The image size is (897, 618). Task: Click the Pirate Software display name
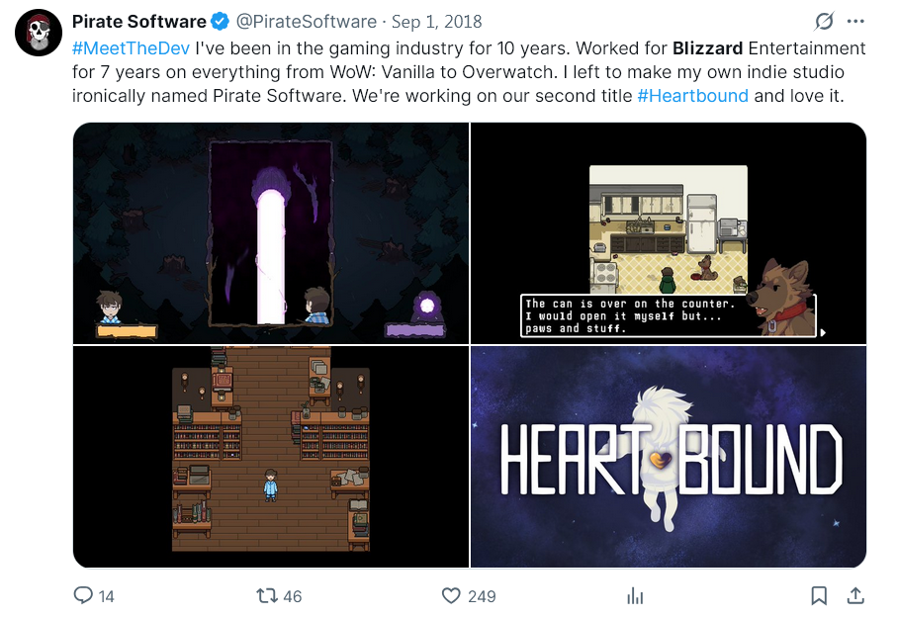pyautogui.click(x=139, y=22)
